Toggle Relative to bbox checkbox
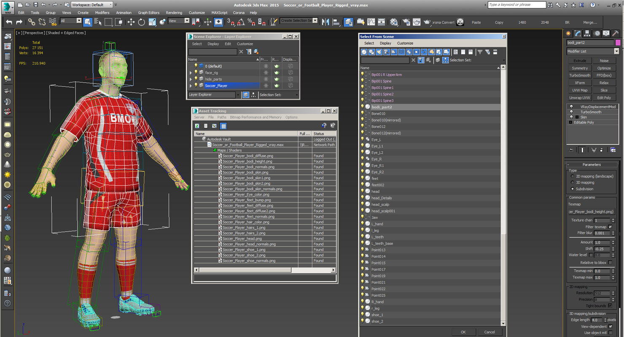624x337 pixels. click(610, 263)
